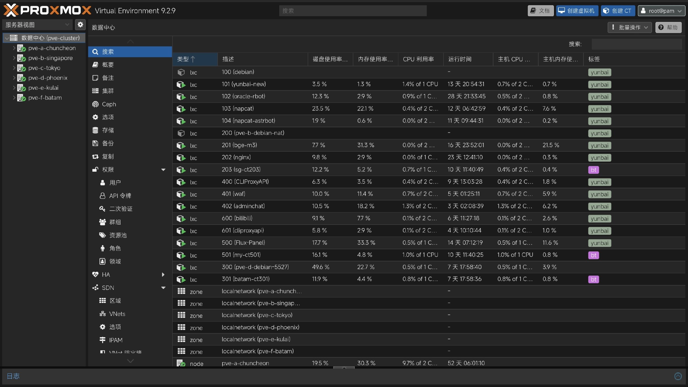
Task: Click the gear settings icon beside server view
Action: (80, 25)
